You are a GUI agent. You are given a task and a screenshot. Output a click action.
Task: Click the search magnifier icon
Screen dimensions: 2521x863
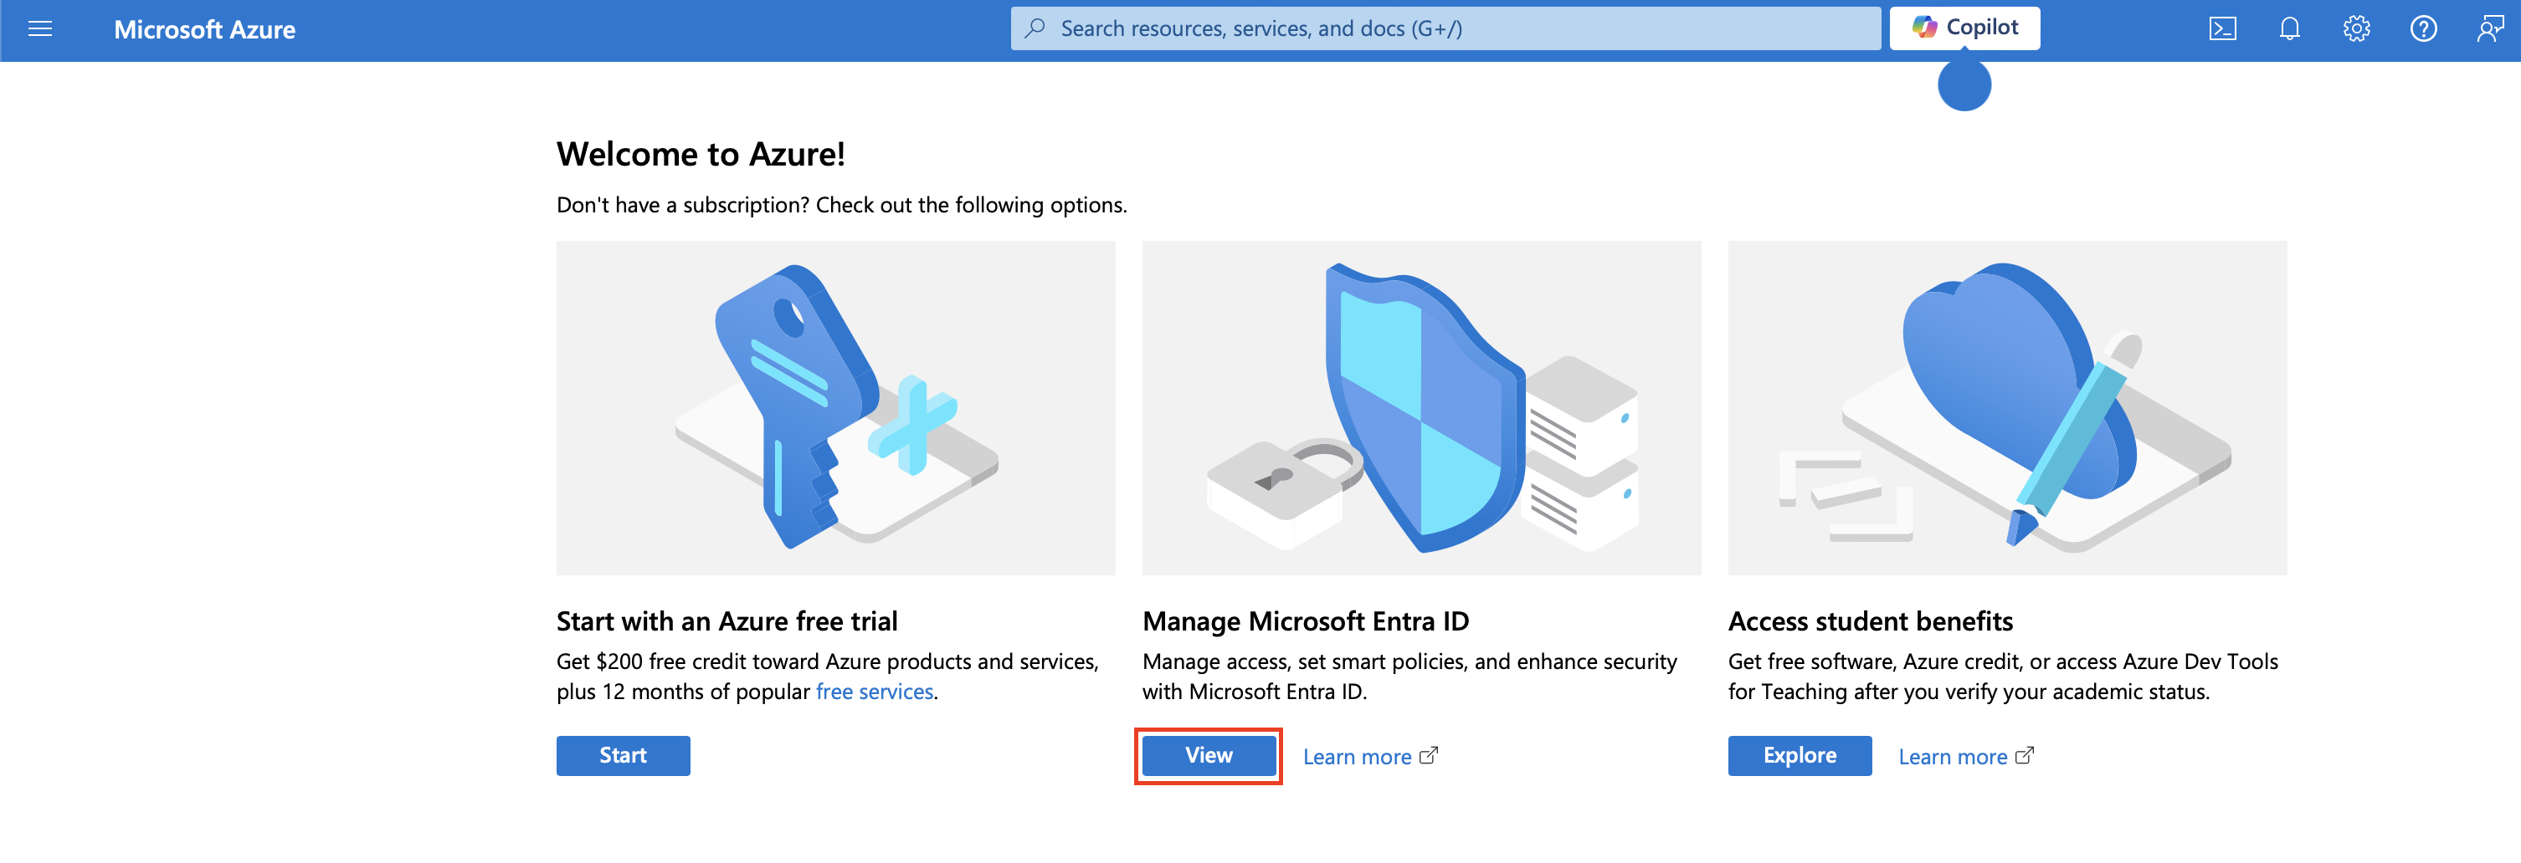click(x=1035, y=28)
